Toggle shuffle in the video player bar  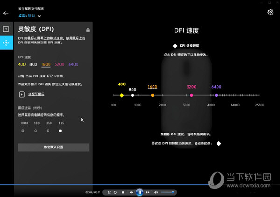[109, 192]
